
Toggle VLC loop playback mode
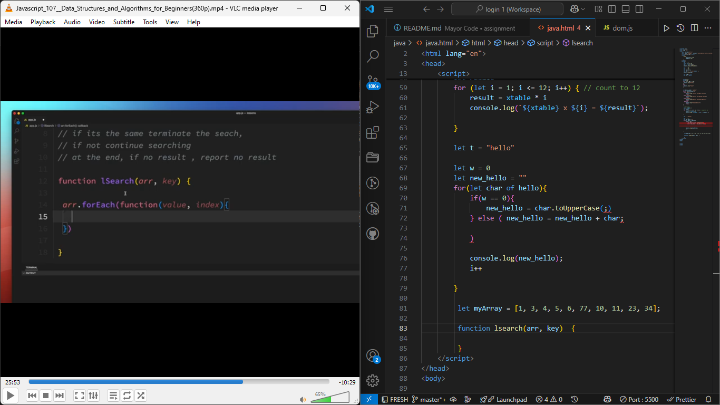127,396
